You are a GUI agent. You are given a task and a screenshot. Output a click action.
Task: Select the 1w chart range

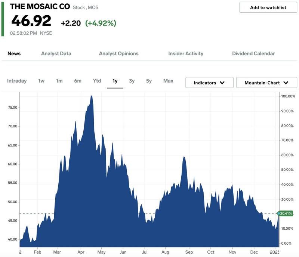pos(41,81)
